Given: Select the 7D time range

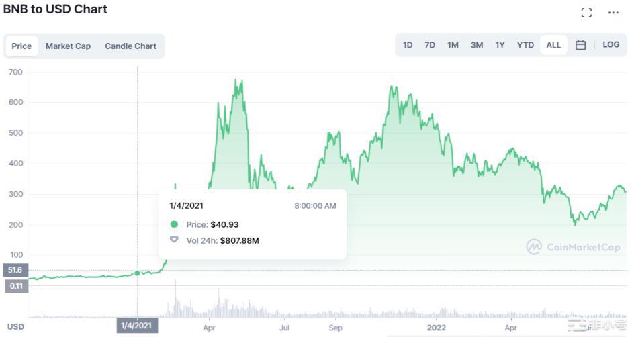Looking at the screenshot, I should 430,45.
